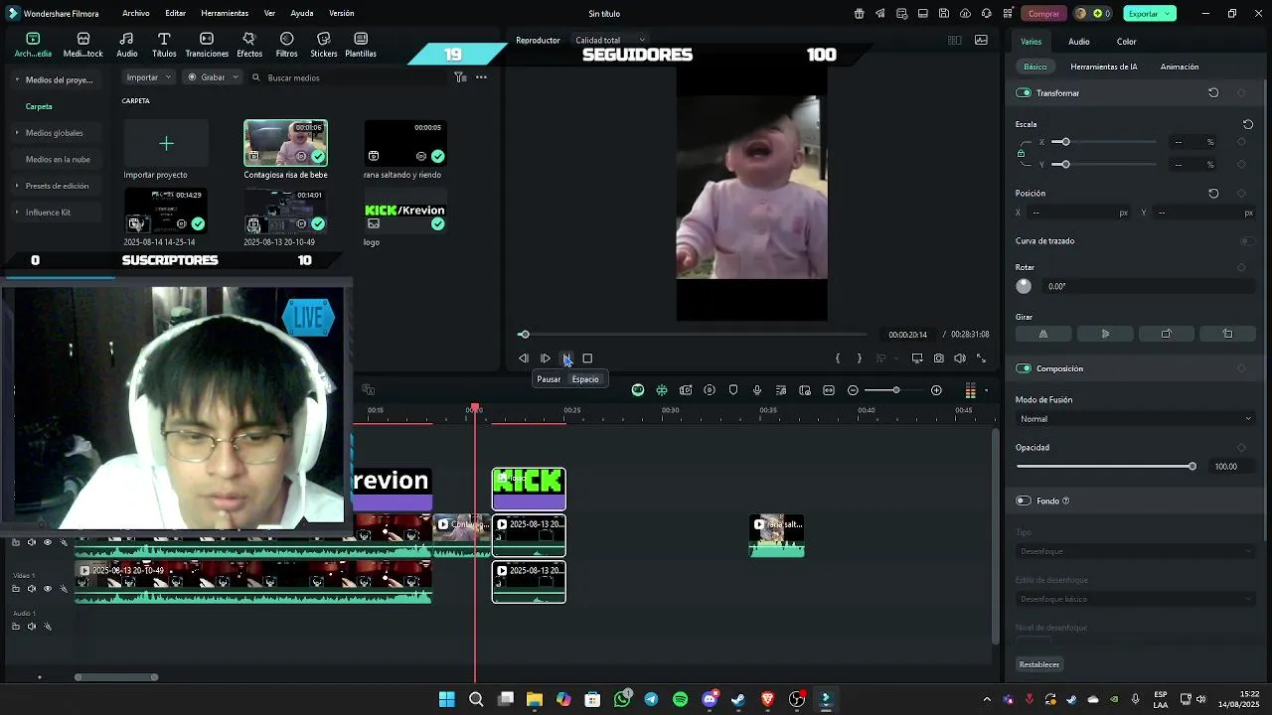Select Contagiosa risa de bebe thumbnail

coord(285,144)
